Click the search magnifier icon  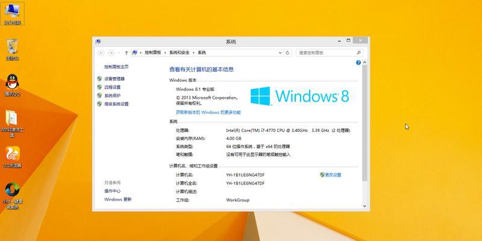click(x=358, y=53)
